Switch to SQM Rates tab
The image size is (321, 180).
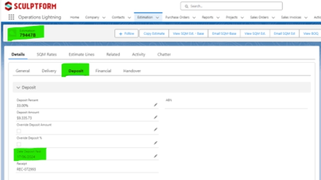pyautogui.click(x=47, y=54)
